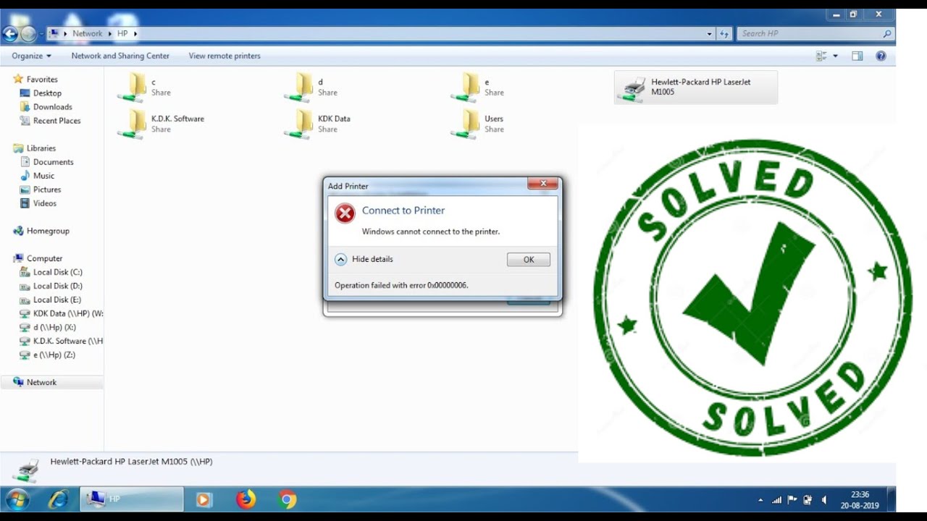Click OK in Connect to Printer dialog
The image size is (927, 521).
pos(529,260)
